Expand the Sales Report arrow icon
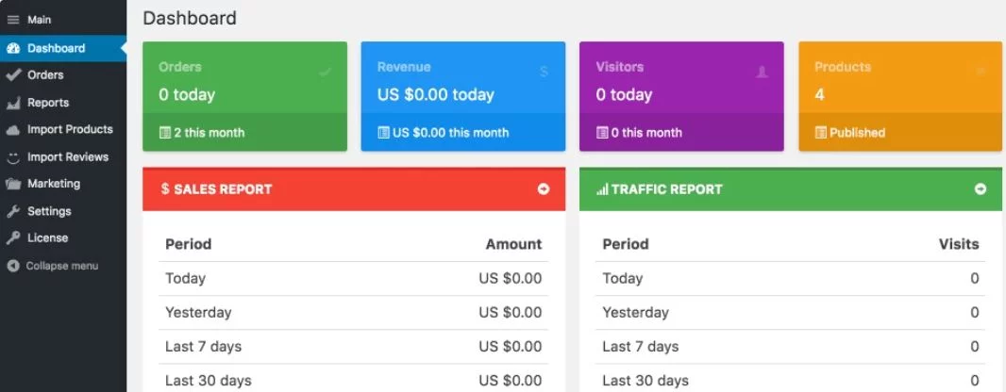This screenshot has width=1006, height=392. pyautogui.click(x=544, y=189)
